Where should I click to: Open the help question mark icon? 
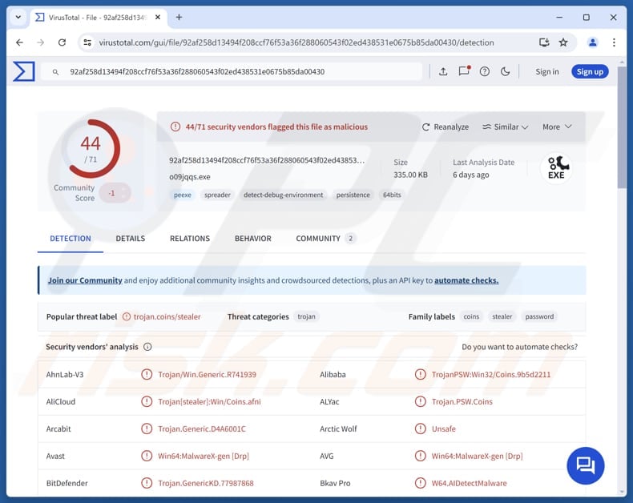click(485, 71)
